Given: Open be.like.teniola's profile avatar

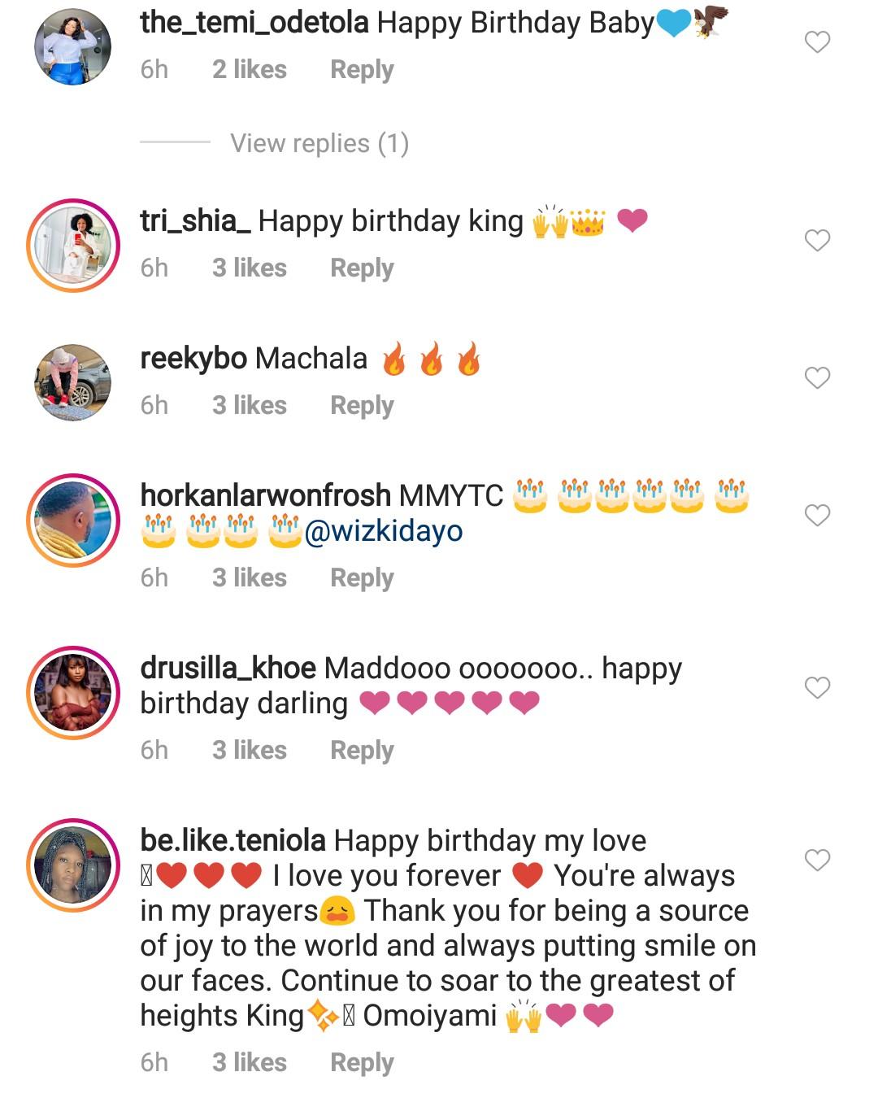Looking at the screenshot, I should (72, 865).
